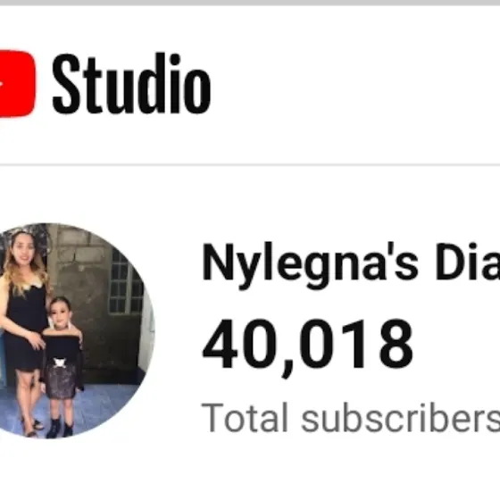
Task: Click the red YouTube play logo
Action: [x=17, y=84]
